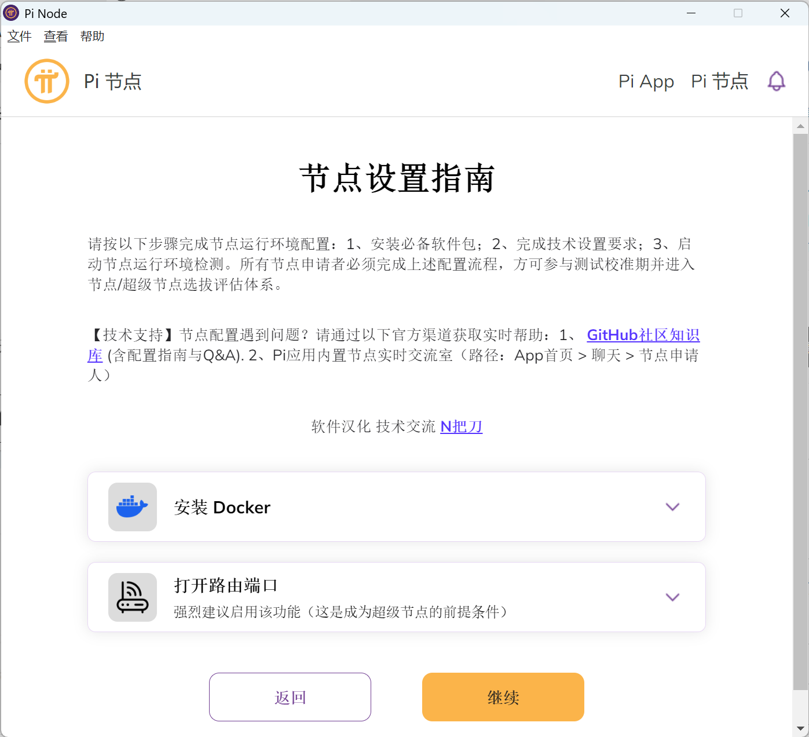Open the GitHub社区知识库 link
Image resolution: width=809 pixels, height=737 pixels.
pyautogui.click(x=643, y=335)
